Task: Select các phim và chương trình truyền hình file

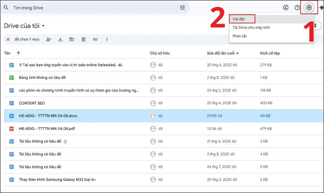Action: (x=79, y=90)
